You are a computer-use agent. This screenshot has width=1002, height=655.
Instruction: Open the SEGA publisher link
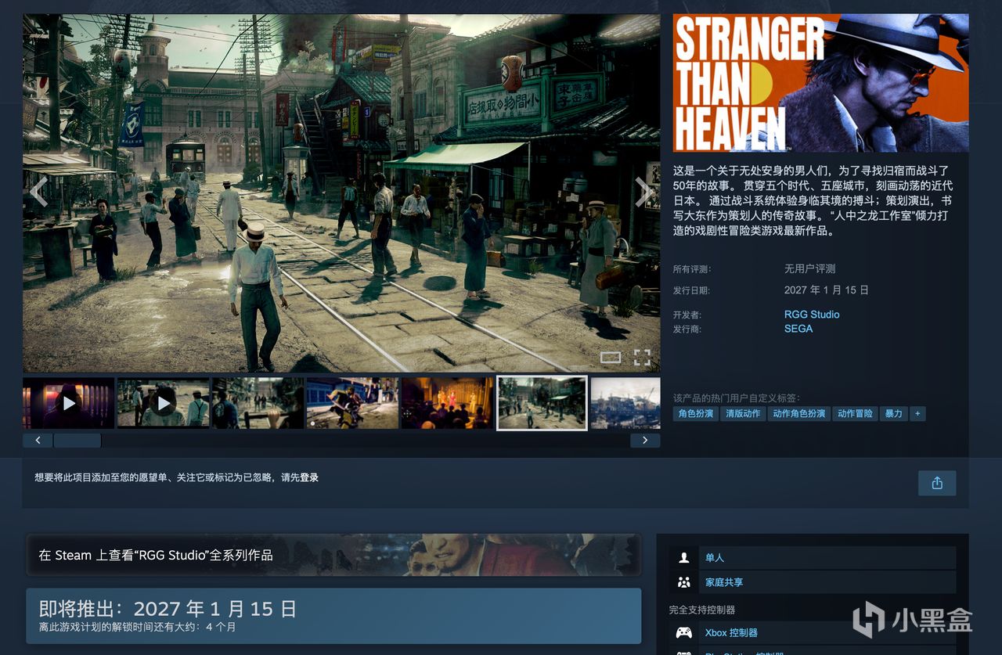798,329
